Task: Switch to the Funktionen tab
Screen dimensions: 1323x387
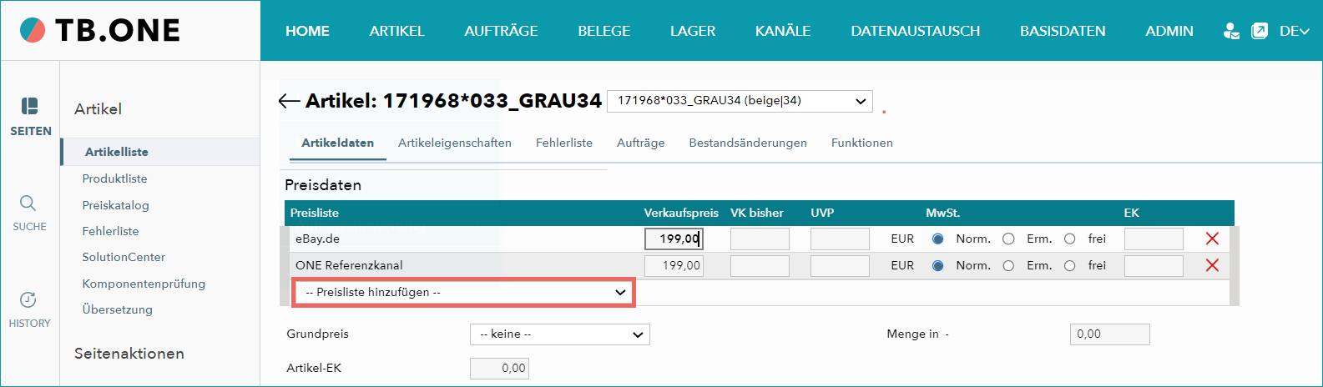Action: coord(862,143)
